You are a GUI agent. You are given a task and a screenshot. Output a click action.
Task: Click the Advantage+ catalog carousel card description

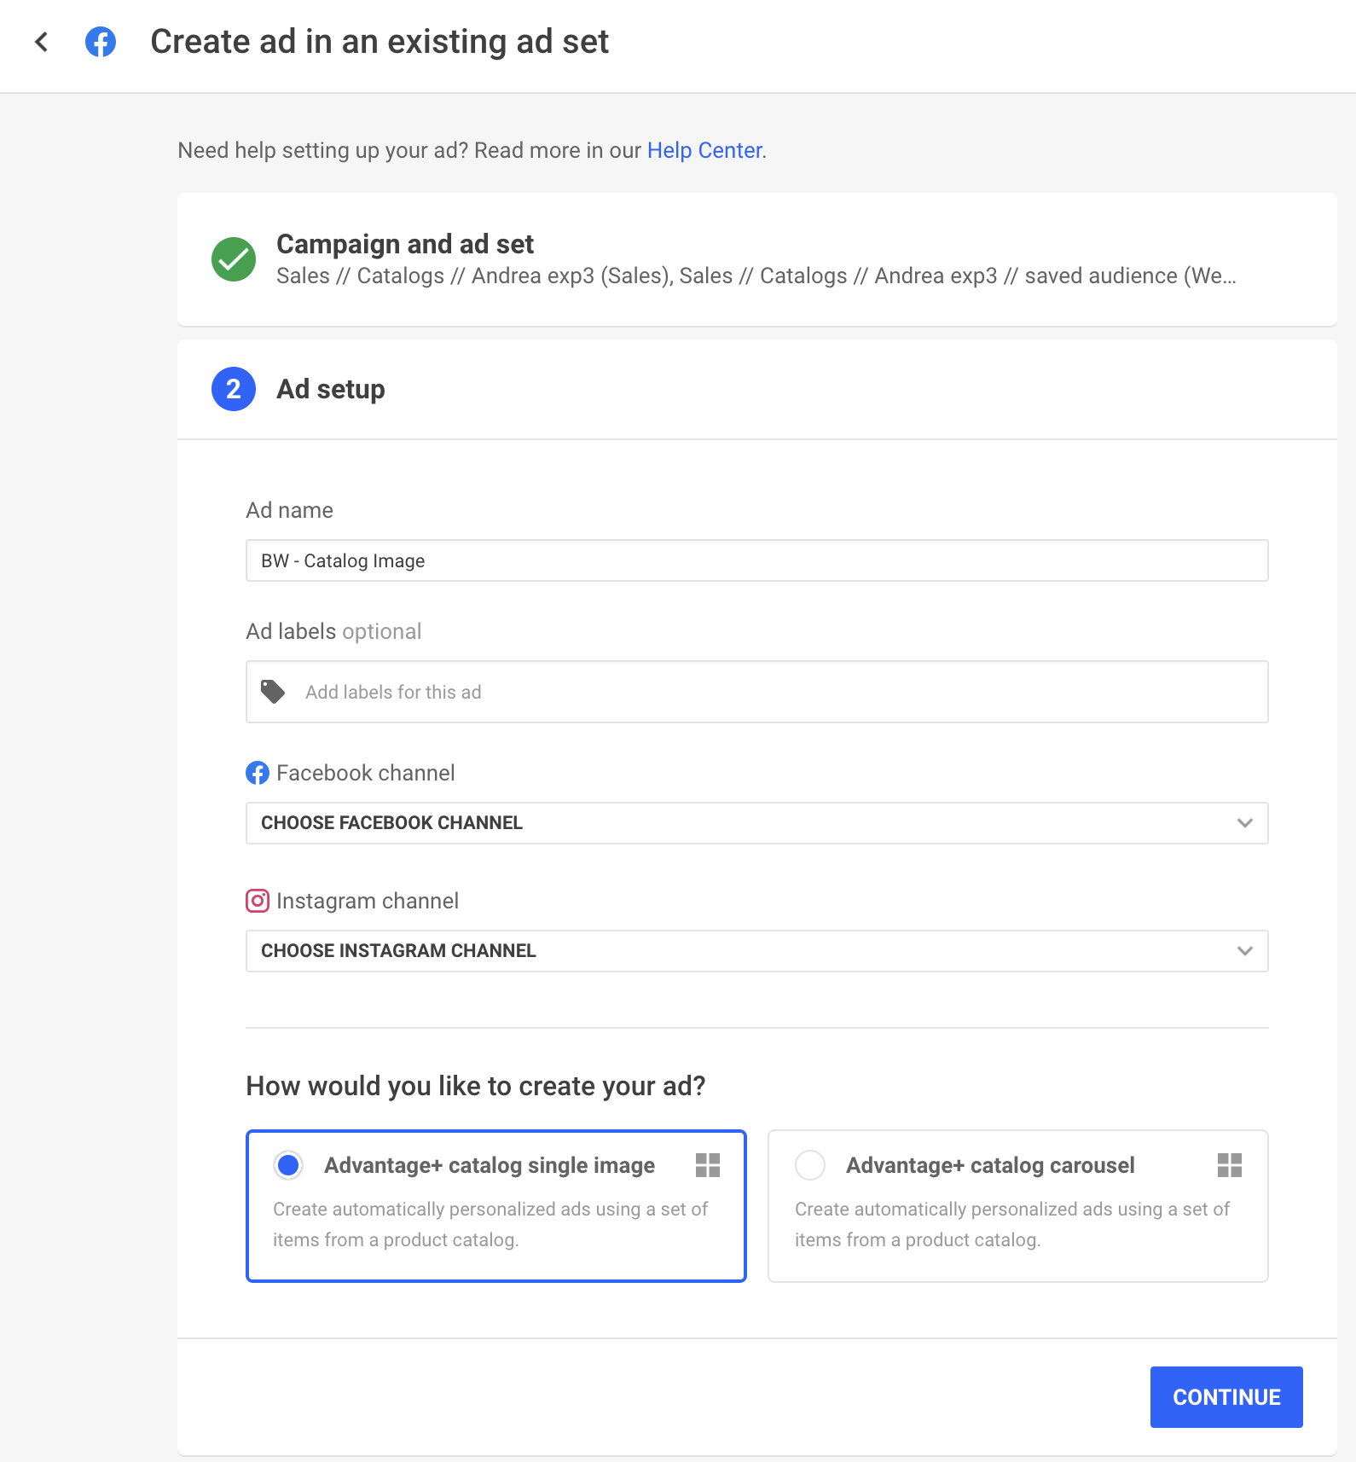click(1011, 1224)
